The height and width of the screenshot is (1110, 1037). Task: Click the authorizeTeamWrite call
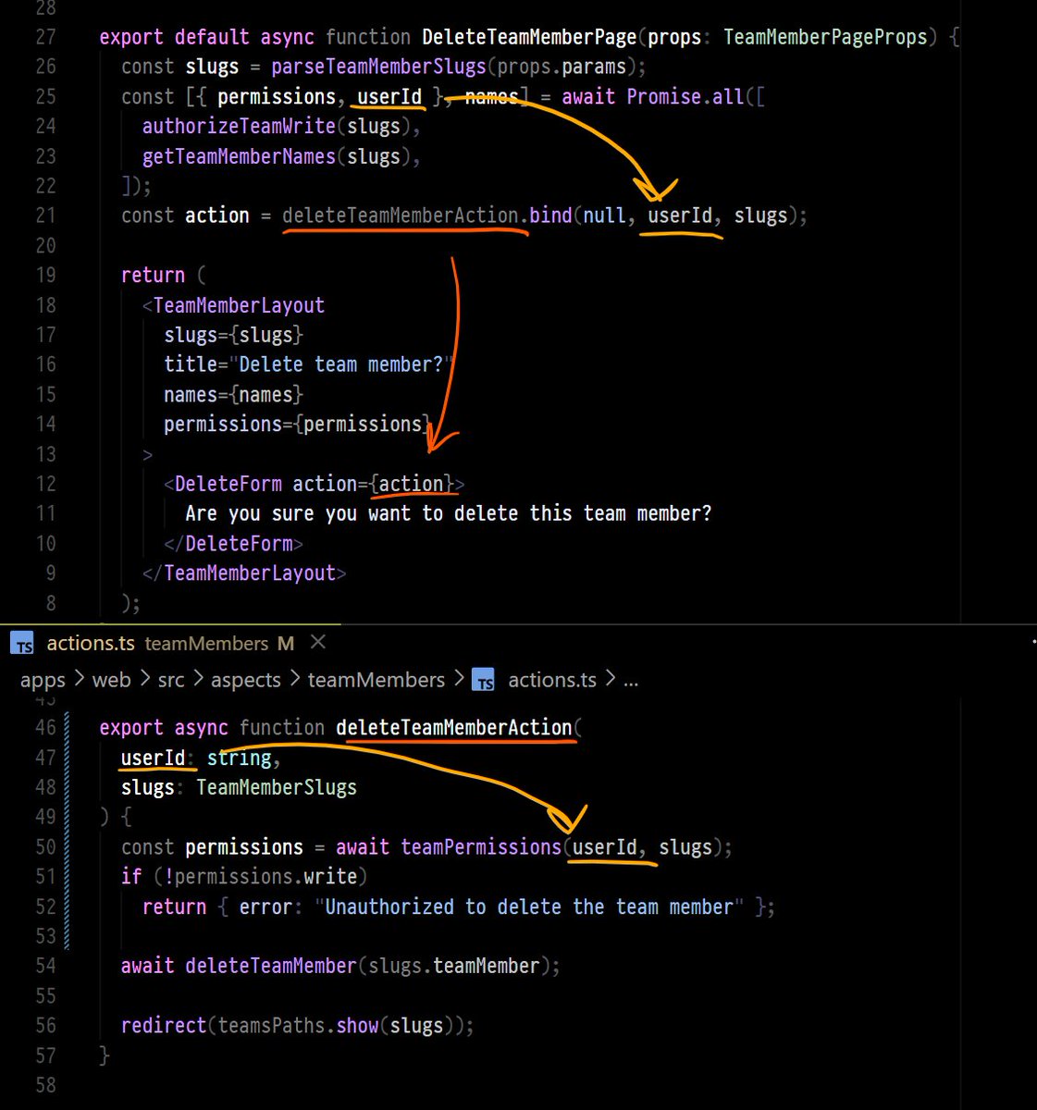click(x=239, y=126)
